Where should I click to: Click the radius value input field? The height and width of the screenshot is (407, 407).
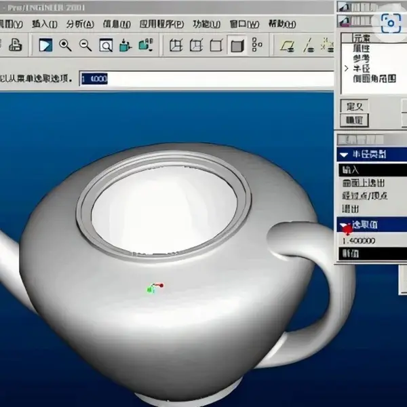(x=207, y=79)
